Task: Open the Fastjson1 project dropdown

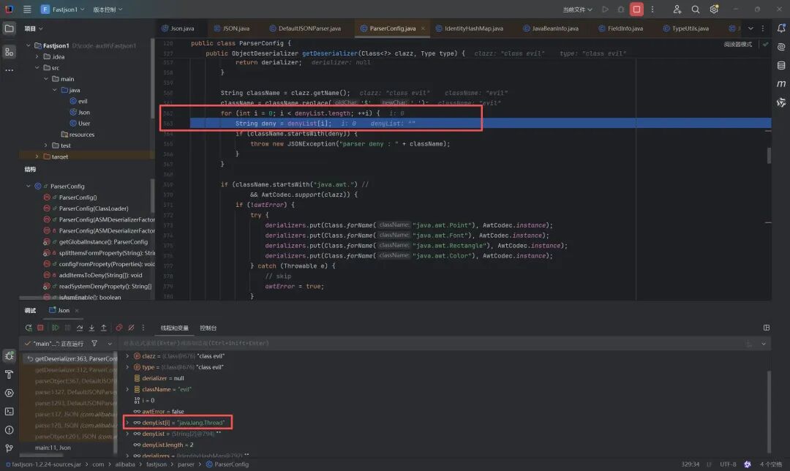Action: (62, 10)
